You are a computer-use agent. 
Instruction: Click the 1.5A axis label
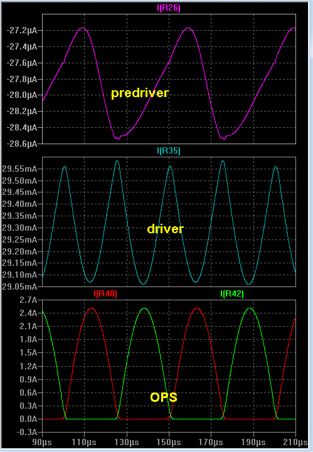click(28, 353)
